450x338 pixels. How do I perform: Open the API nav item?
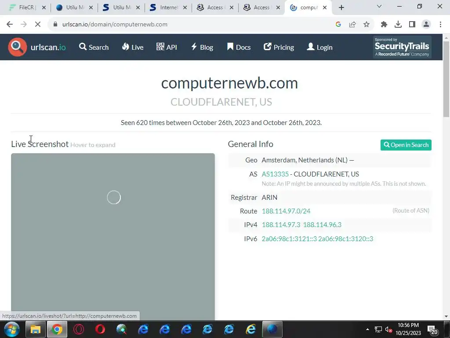(167, 47)
